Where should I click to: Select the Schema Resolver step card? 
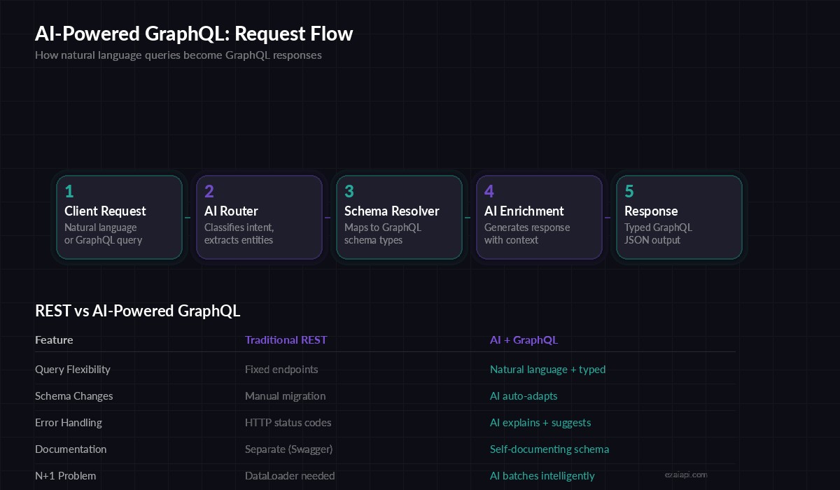[399, 217]
